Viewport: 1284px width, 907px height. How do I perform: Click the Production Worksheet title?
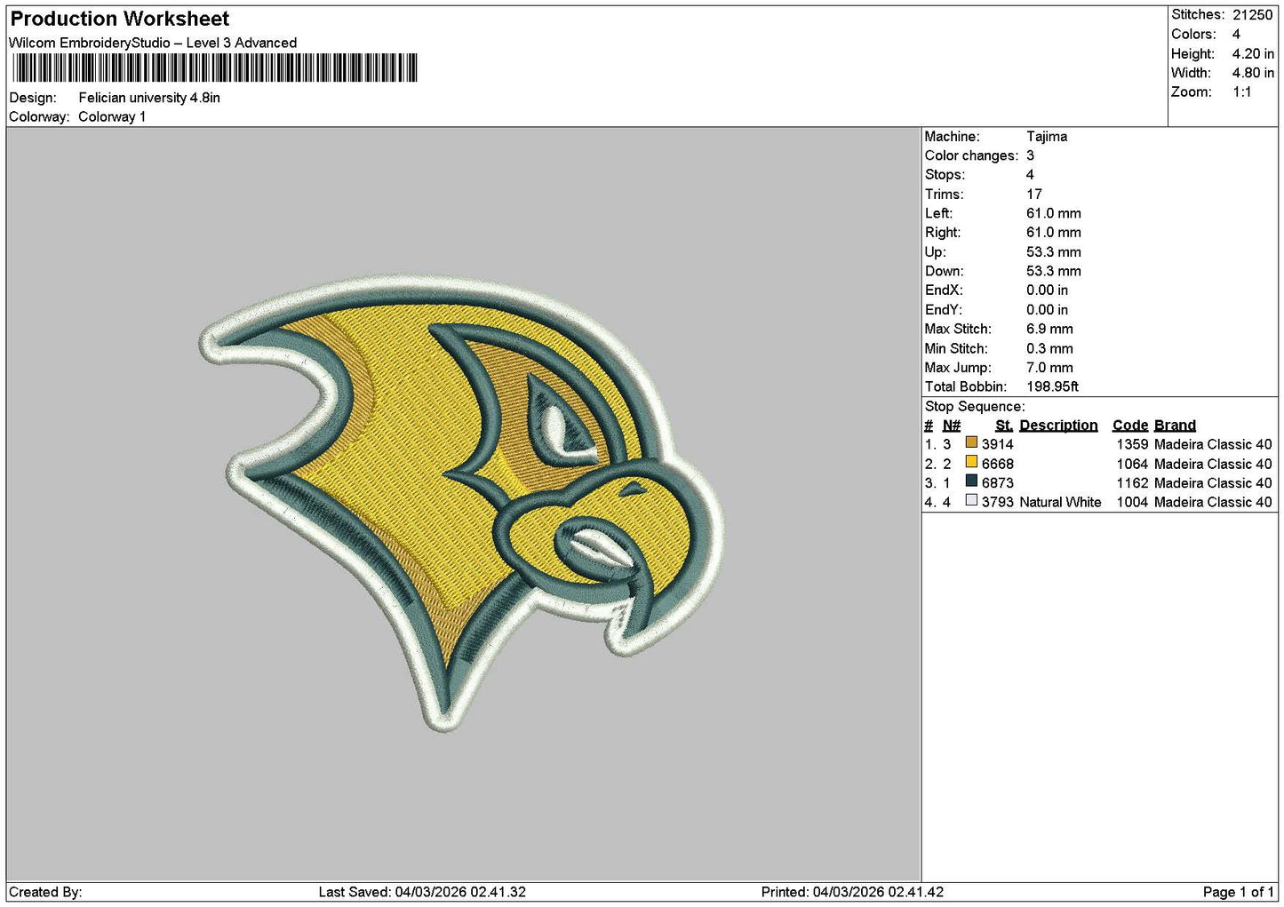tap(120, 19)
